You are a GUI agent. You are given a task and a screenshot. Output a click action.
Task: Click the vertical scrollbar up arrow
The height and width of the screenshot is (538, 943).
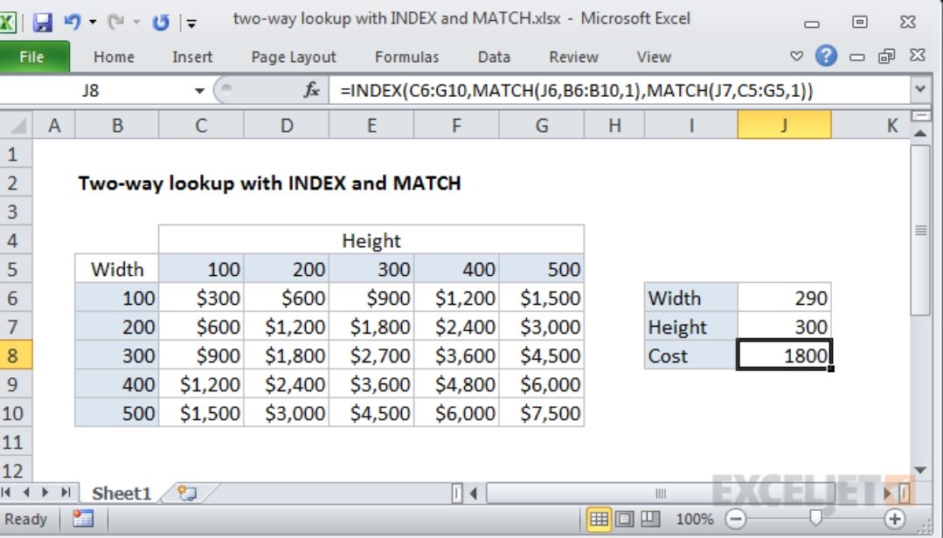(921, 134)
